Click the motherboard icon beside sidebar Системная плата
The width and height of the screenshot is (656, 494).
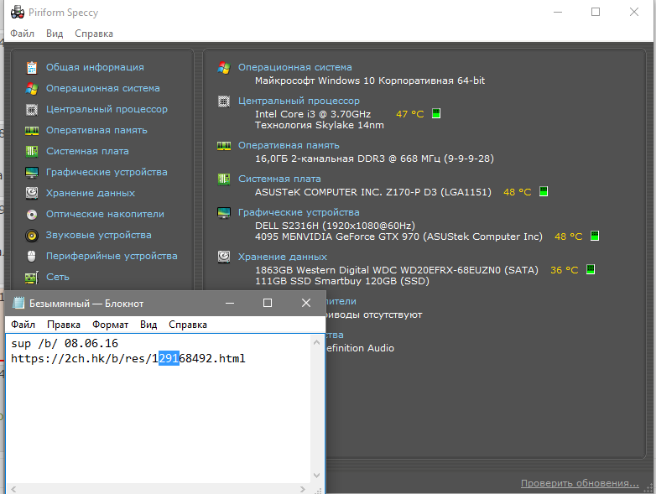(32, 151)
